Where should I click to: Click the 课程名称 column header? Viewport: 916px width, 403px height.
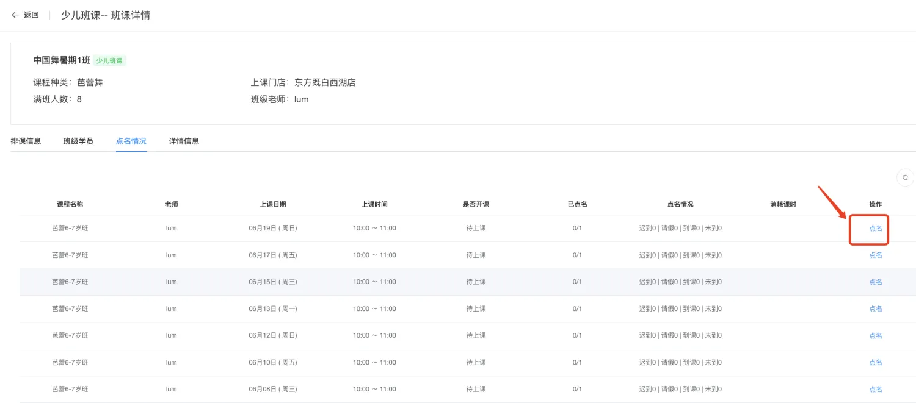70,204
